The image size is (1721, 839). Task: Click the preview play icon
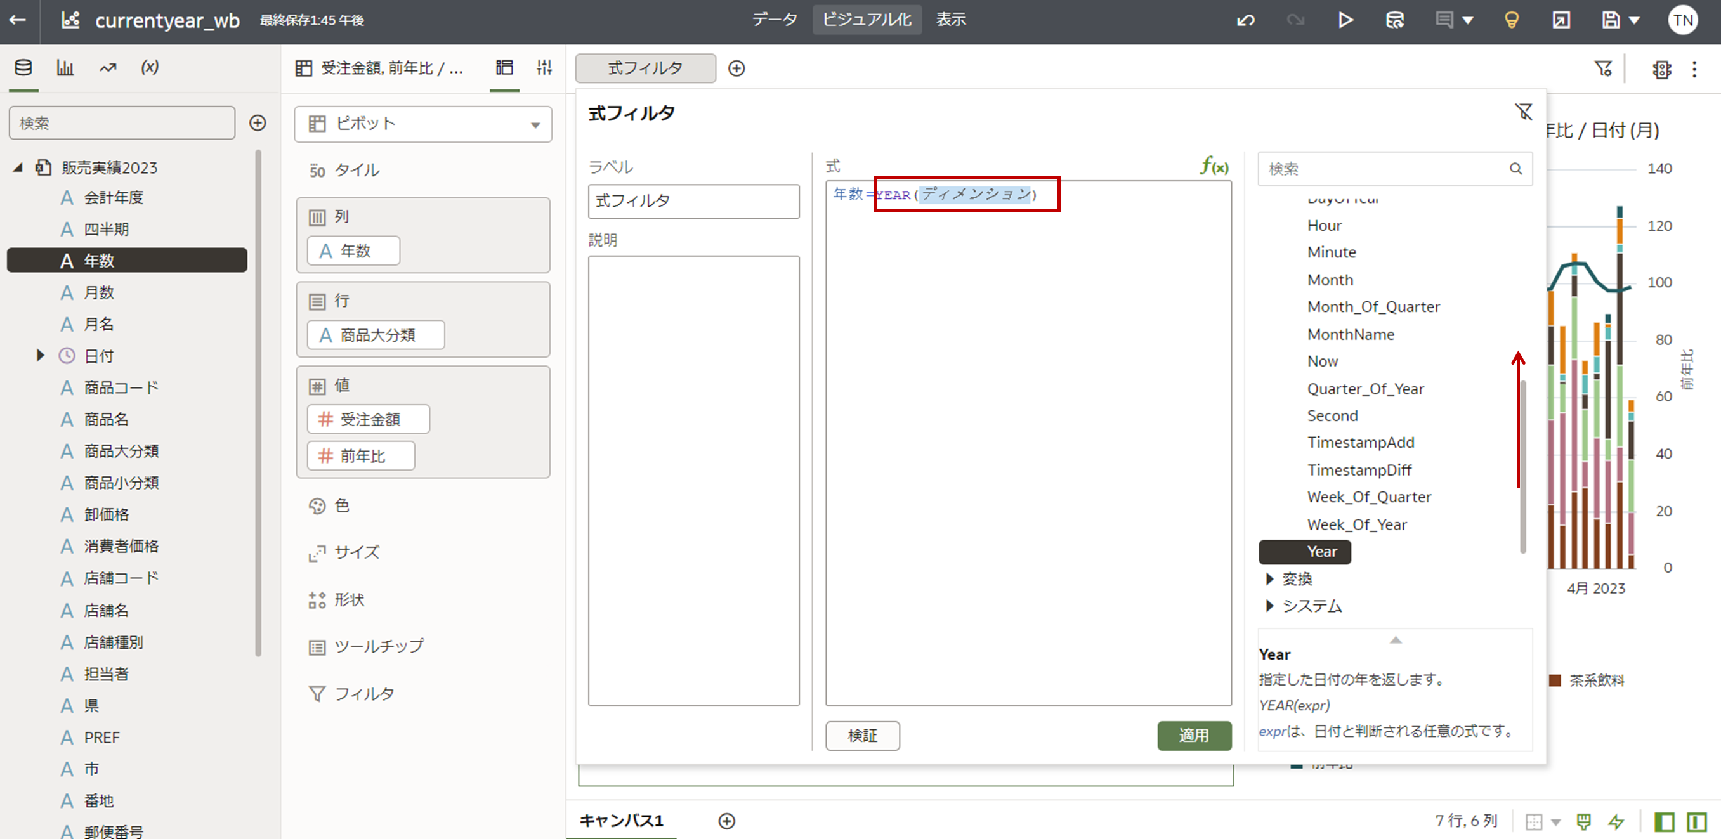pyautogui.click(x=1345, y=20)
